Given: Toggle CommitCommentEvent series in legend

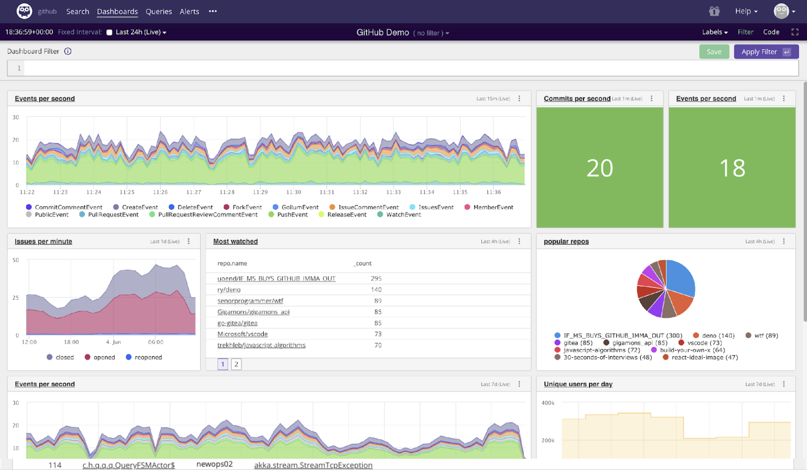Looking at the screenshot, I should pos(64,207).
